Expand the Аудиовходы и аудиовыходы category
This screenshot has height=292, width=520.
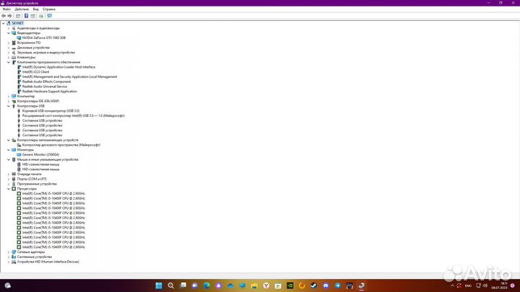(9, 28)
